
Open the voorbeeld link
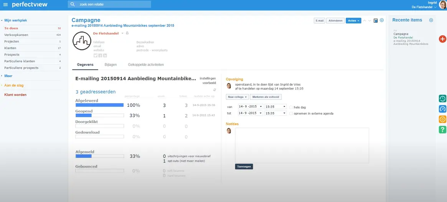pos(209,83)
